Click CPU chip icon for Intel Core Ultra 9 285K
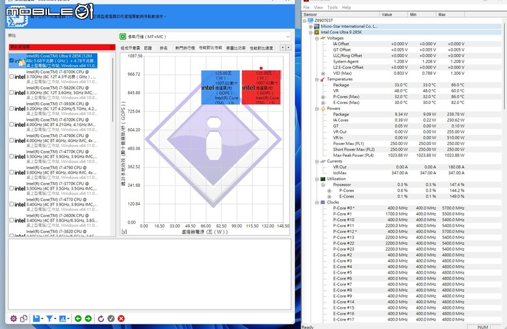 coord(317,32)
